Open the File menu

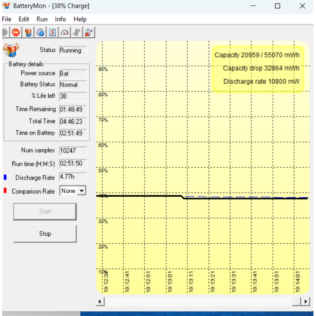click(7, 19)
